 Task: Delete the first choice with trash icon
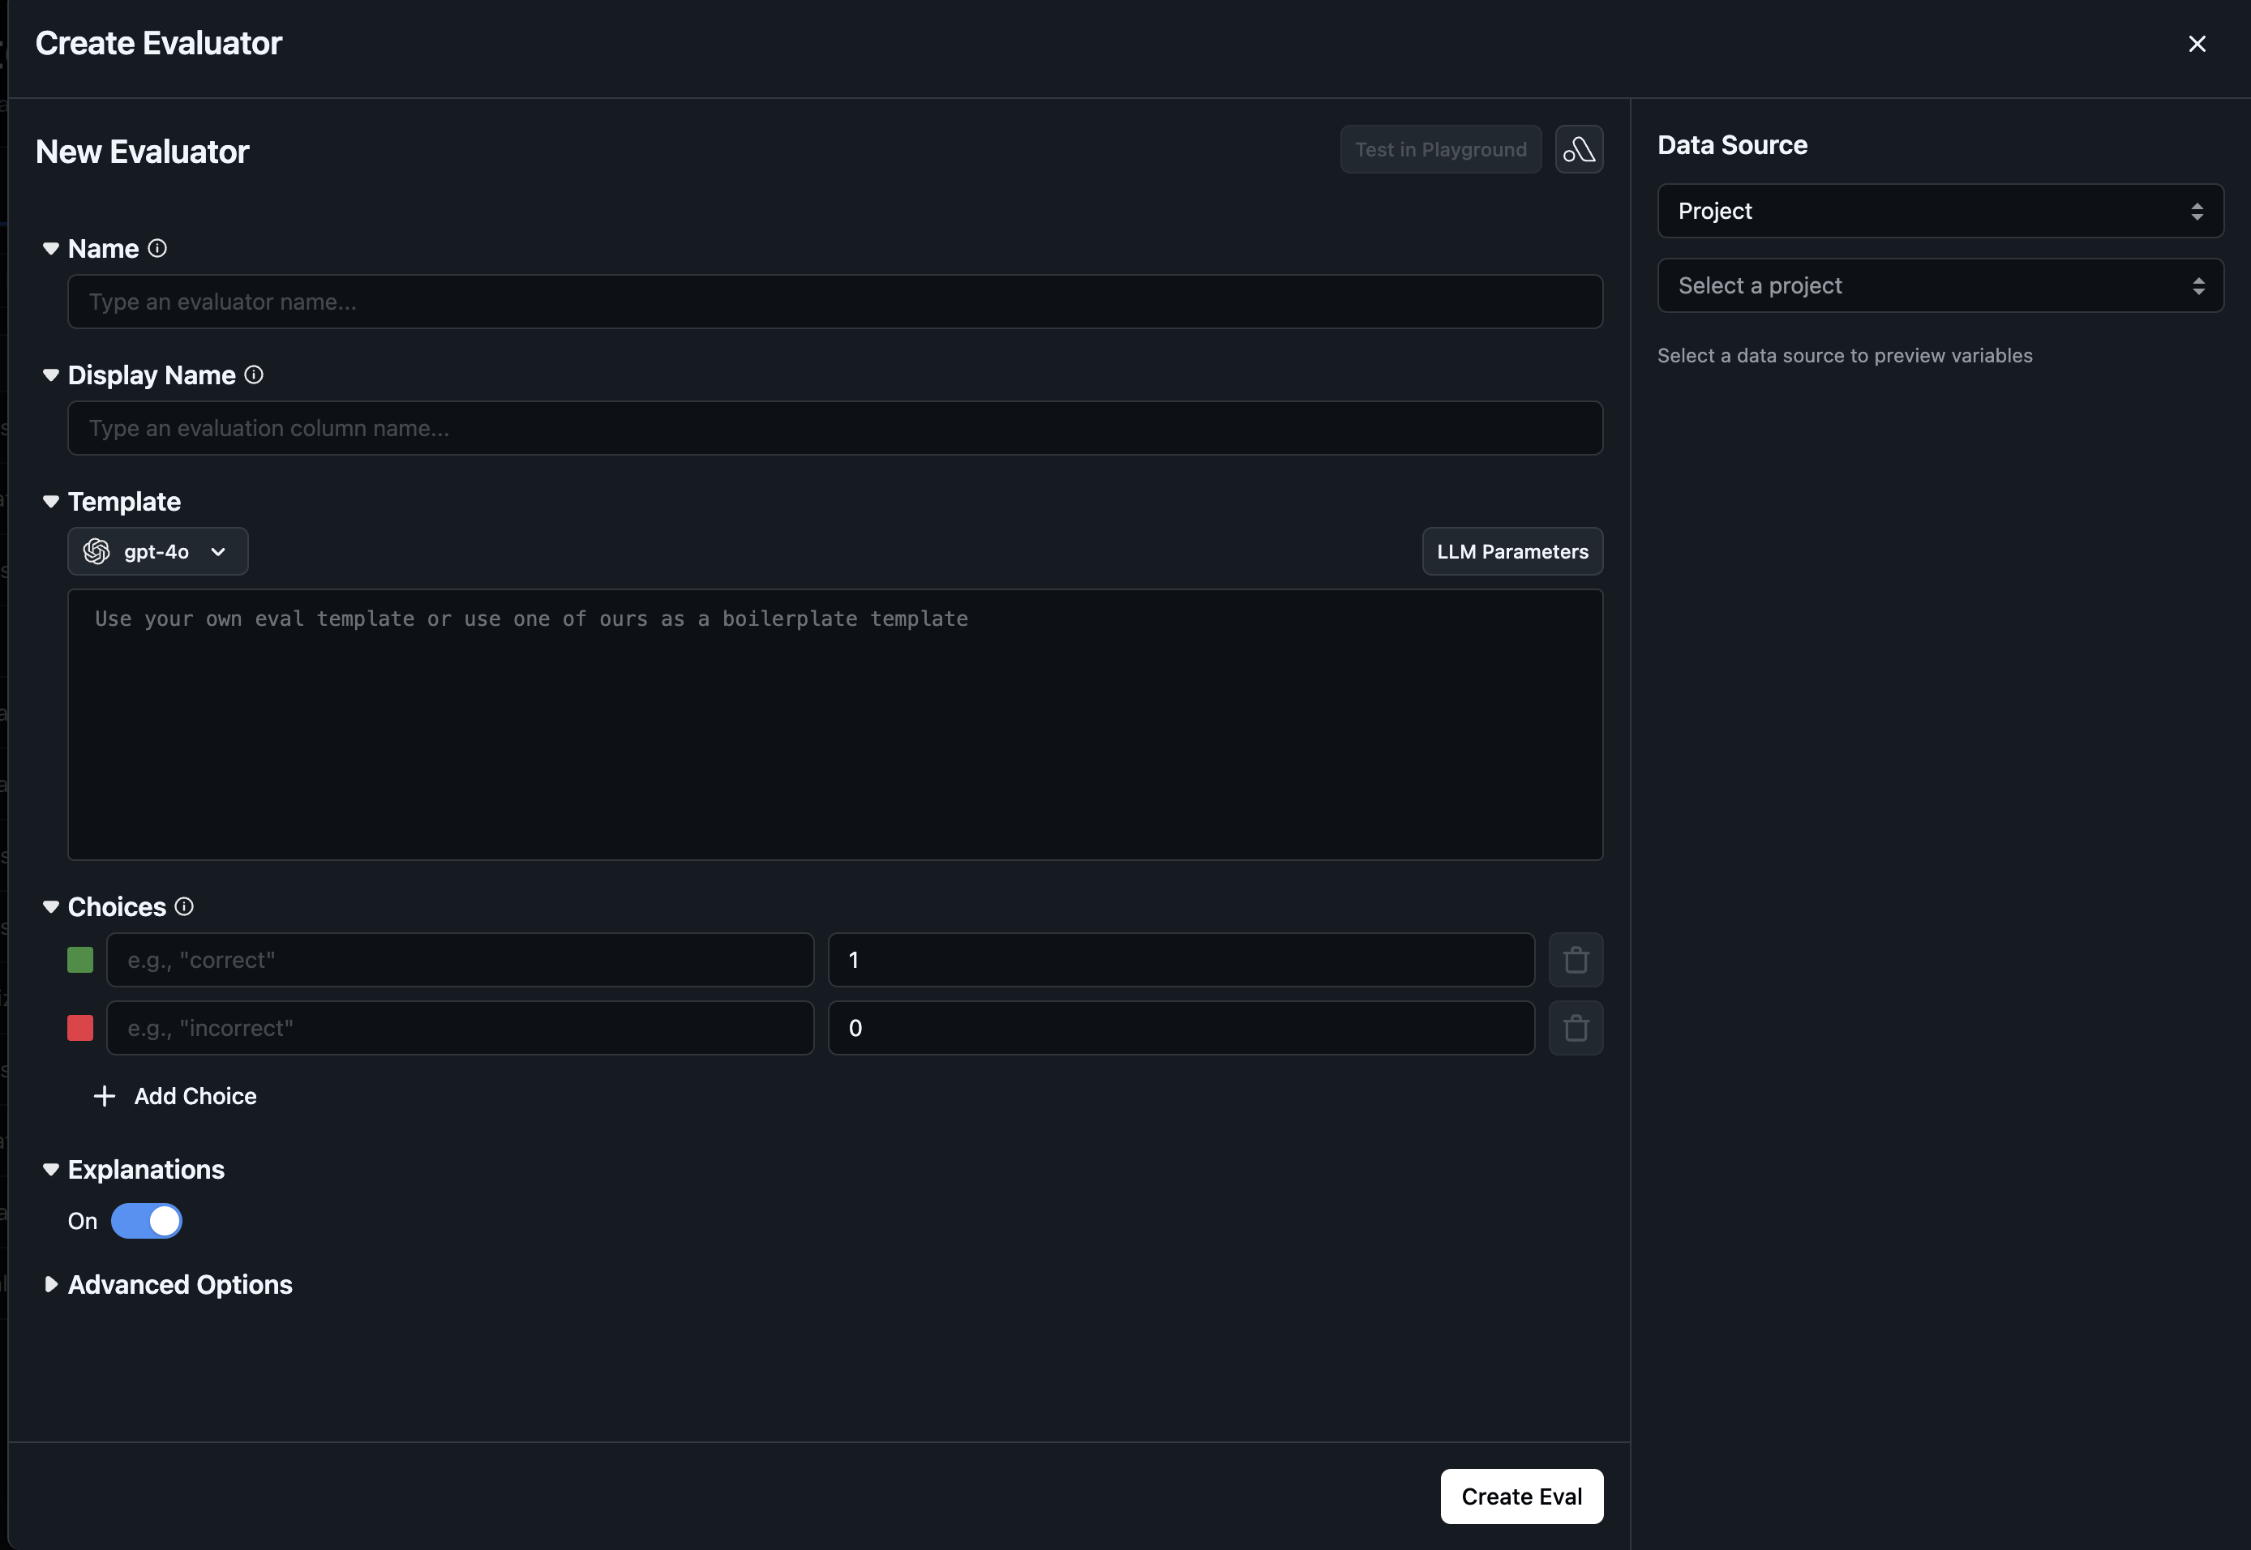pos(1575,960)
